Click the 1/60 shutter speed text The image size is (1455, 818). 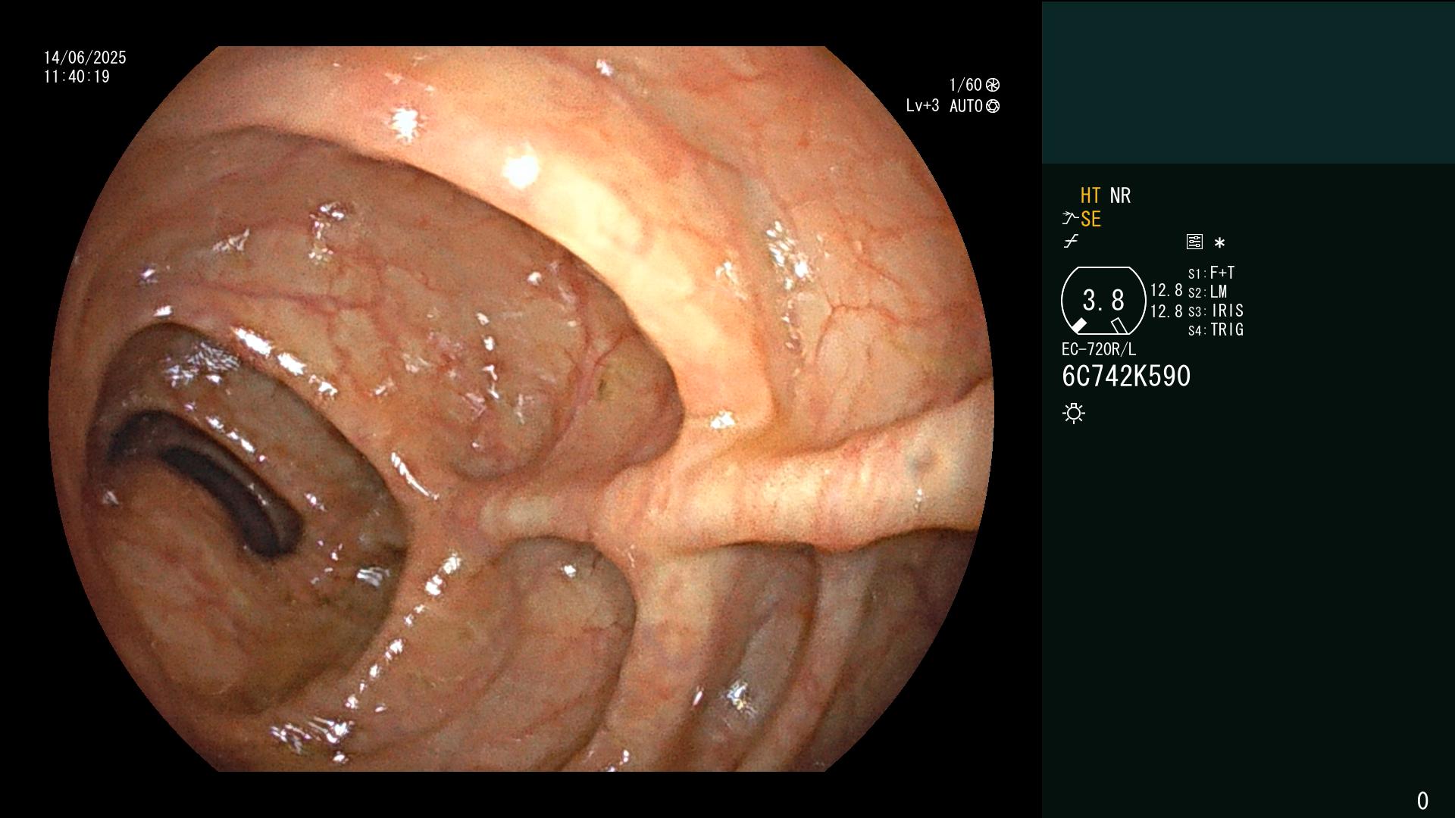point(965,85)
